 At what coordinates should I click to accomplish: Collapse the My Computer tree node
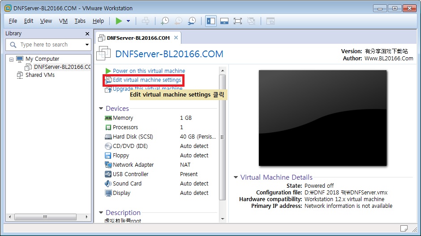11,59
